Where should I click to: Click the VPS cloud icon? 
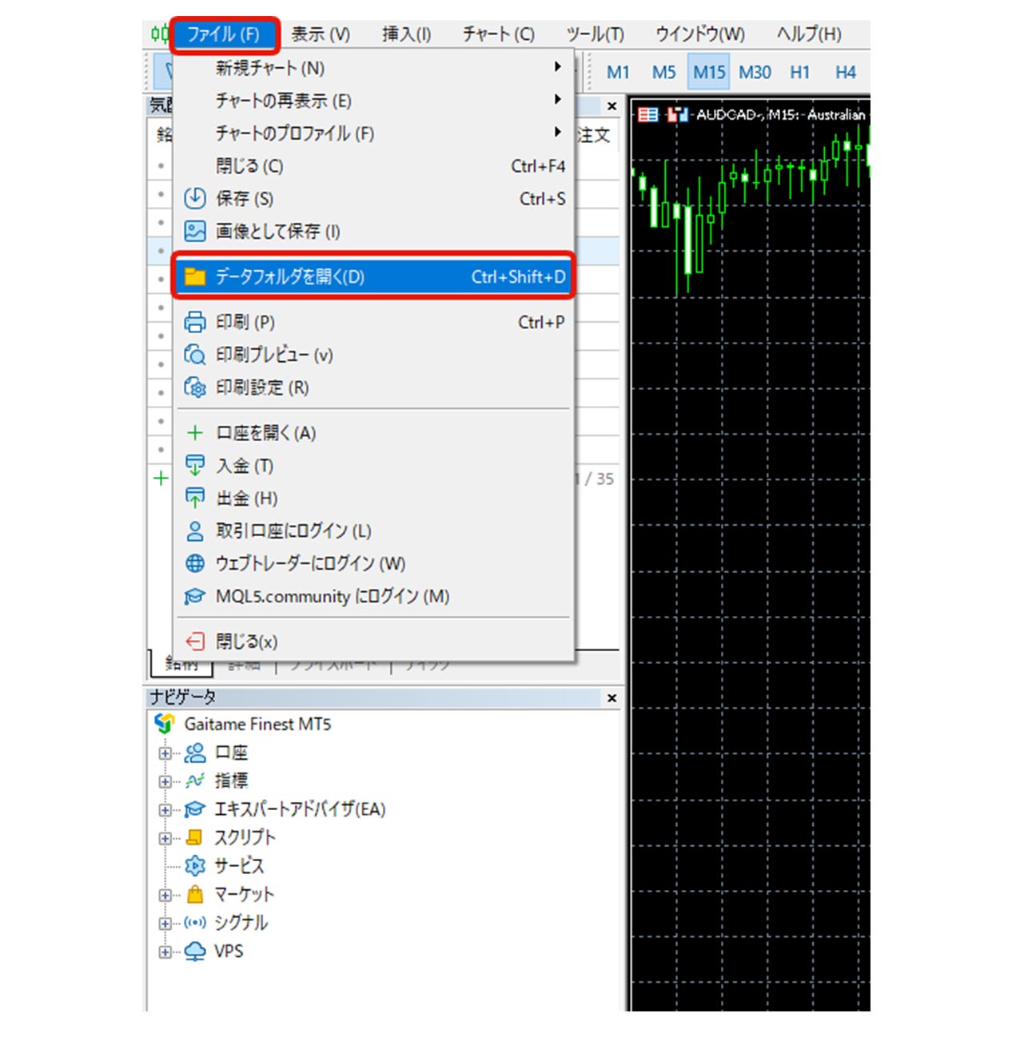195,952
